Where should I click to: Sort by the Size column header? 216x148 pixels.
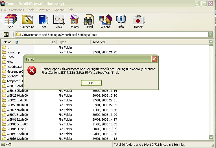[45, 42]
